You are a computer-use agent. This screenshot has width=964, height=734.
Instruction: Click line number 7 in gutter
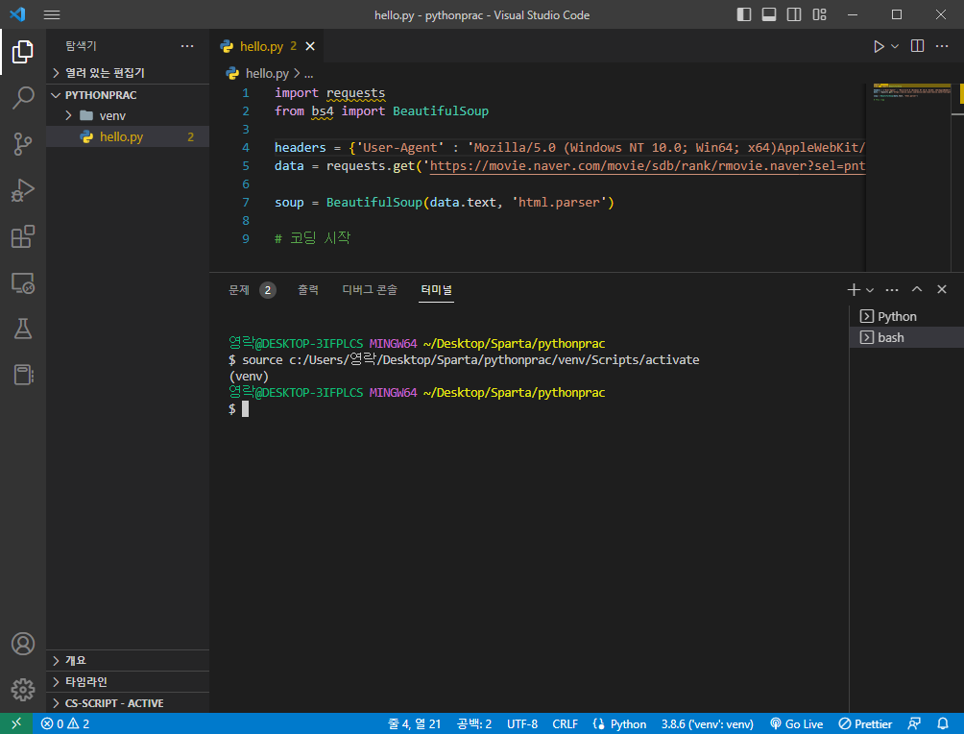[x=245, y=203]
